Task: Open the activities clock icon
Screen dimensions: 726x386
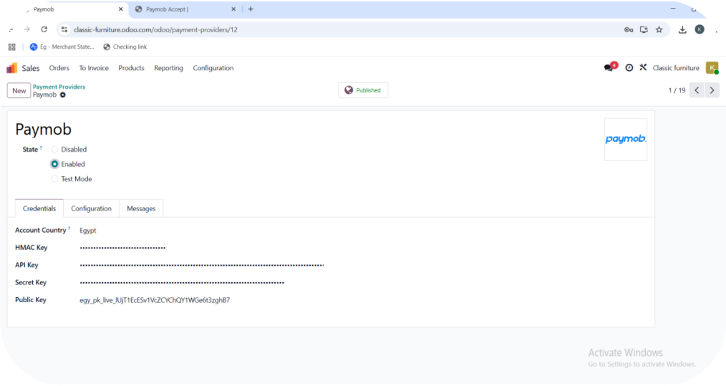Action: (629, 68)
